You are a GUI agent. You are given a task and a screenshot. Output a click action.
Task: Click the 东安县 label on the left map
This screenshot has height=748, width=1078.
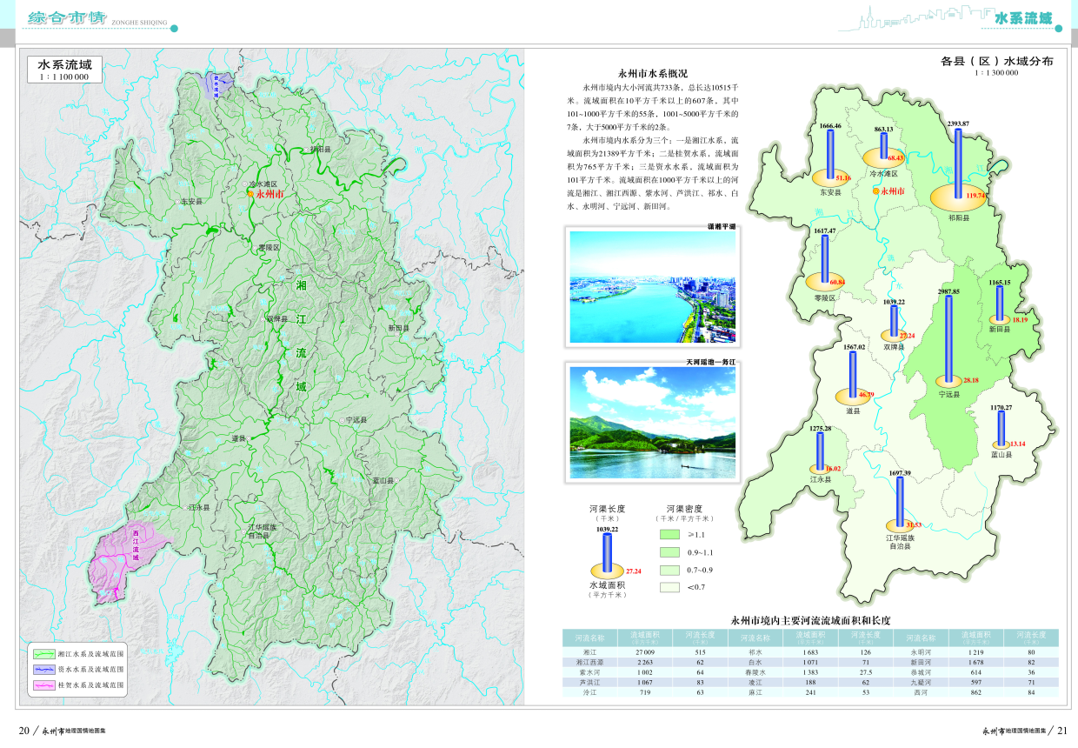[x=191, y=201]
